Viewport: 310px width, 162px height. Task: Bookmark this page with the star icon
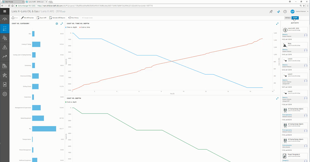[303, 5]
